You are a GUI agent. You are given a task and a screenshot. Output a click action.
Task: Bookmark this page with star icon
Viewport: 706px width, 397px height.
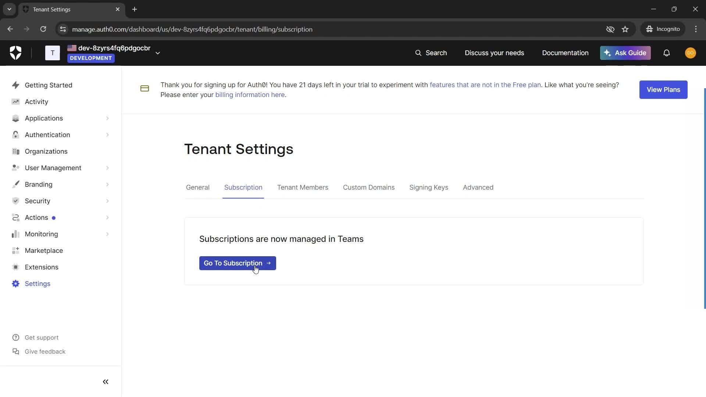click(x=625, y=29)
